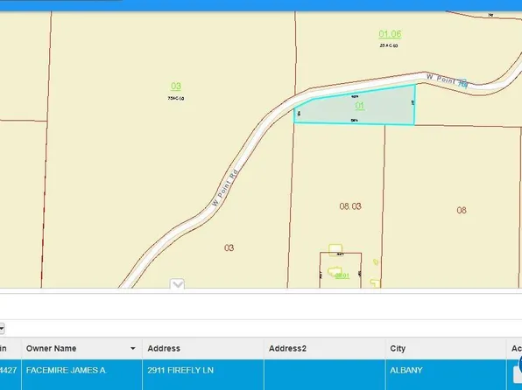The width and height of the screenshot is (522, 390).
Task: Click the Address column header
Action: [203, 348]
